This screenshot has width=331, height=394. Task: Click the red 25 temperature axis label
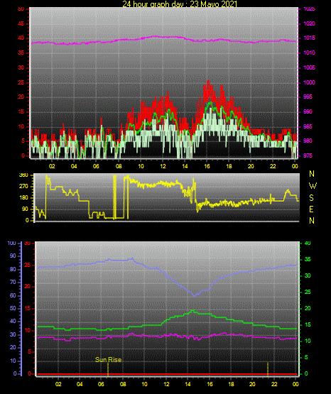coord(28,266)
